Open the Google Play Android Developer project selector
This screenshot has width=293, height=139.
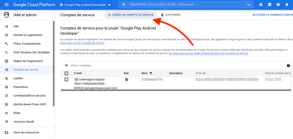pos(85,5)
